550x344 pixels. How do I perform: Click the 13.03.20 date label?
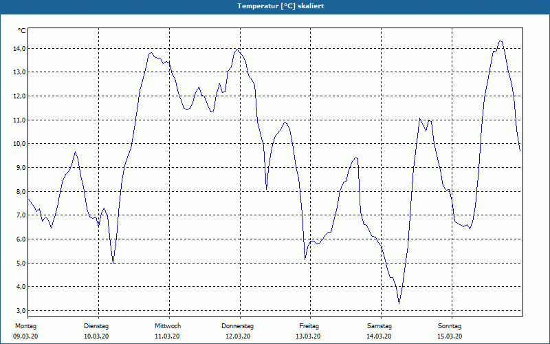[308, 336]
